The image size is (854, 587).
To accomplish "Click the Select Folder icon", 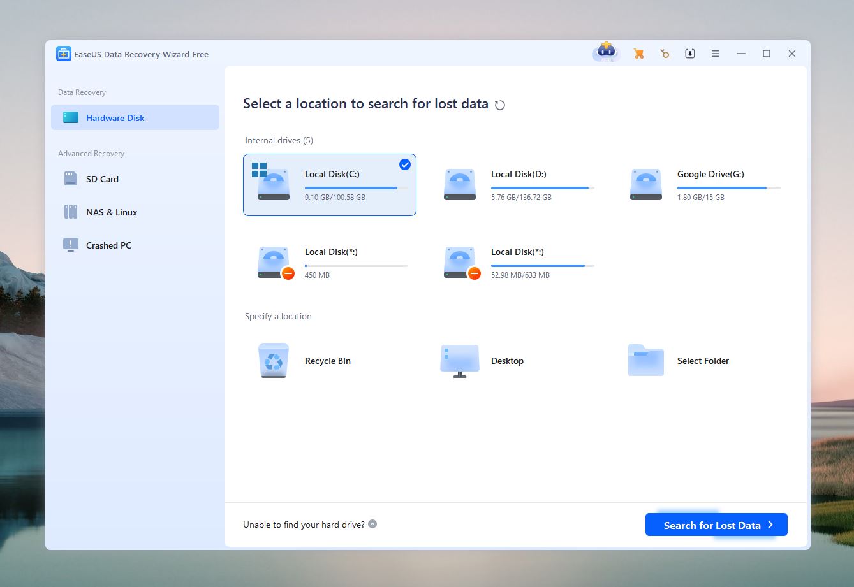I will tap(645, 360).
